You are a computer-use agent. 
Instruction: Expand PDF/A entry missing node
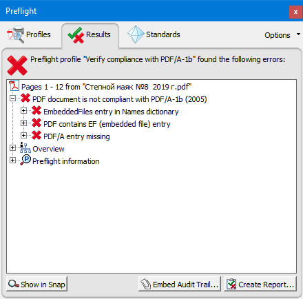tap(23, 136)
